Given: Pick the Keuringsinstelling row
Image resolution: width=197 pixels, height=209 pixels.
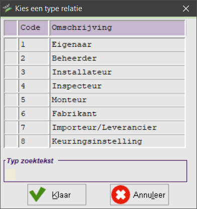Looking at the screenshot, I should pos(95,141).
